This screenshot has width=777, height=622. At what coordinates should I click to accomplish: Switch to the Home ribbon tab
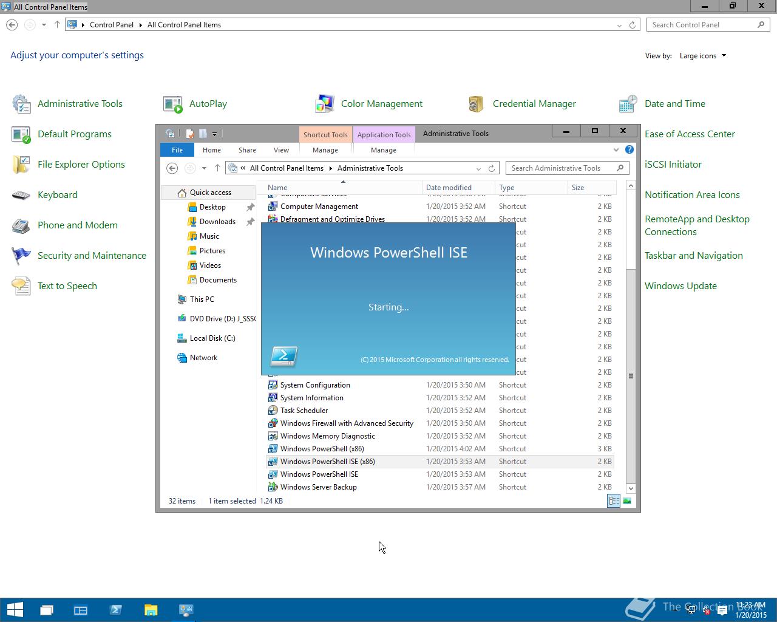[212, 150]
